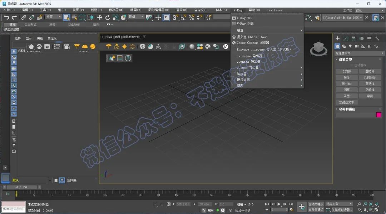This screenshot has height=214, width=386.
Task: Click the 圆锥体 button
Action: click(370, 71)
